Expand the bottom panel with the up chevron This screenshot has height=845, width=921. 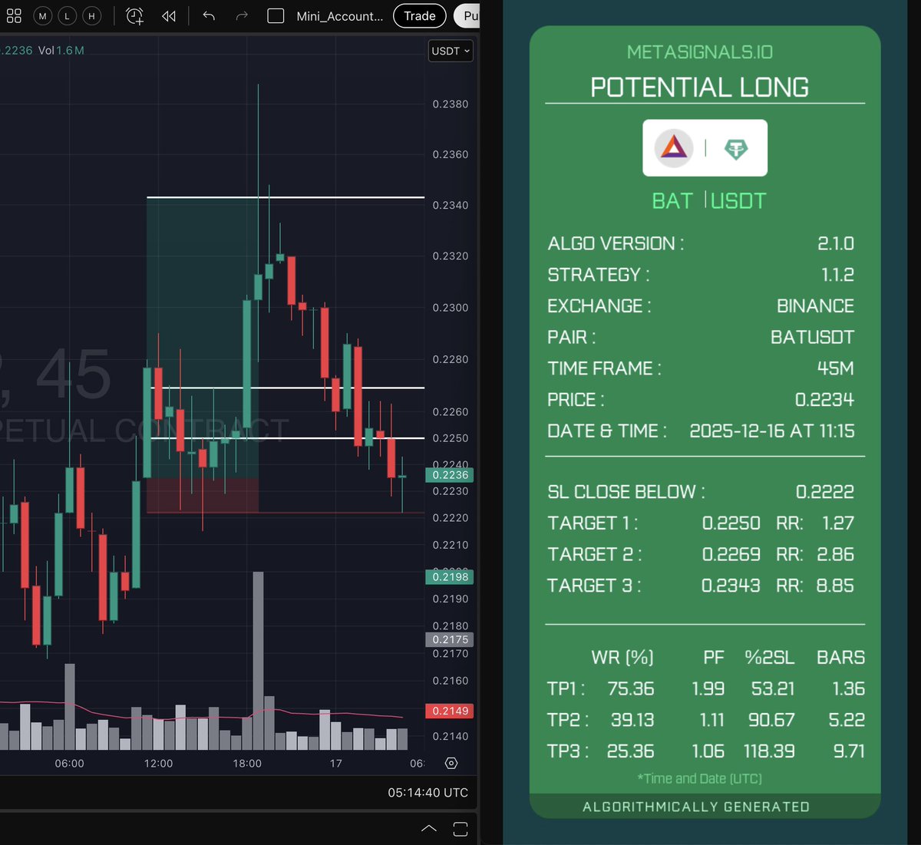click(x=429, y=828)
